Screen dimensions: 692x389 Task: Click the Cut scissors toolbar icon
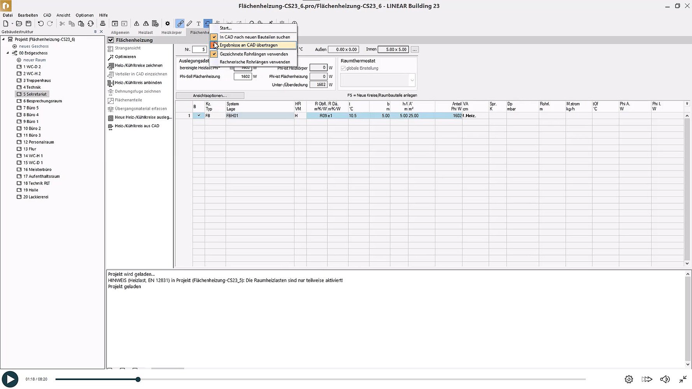[62, 24]
